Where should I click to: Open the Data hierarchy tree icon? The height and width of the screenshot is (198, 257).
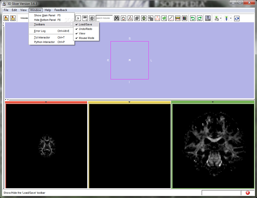pyautogui.click(x=130, y=18)
